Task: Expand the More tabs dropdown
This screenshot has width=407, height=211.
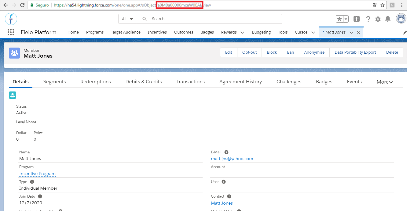Action: [x=385, y=82]
